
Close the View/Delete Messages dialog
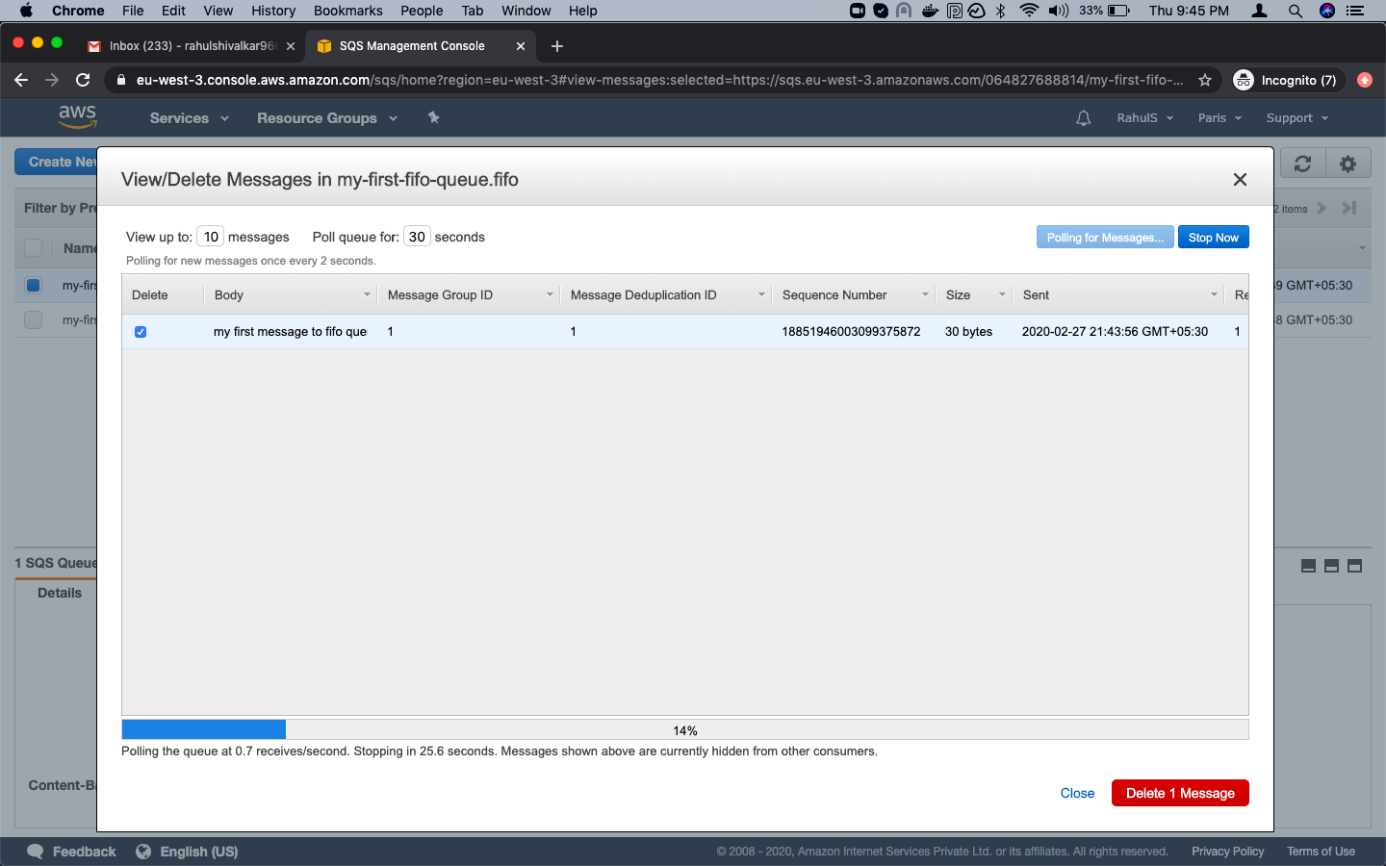tap(1240, 180)
